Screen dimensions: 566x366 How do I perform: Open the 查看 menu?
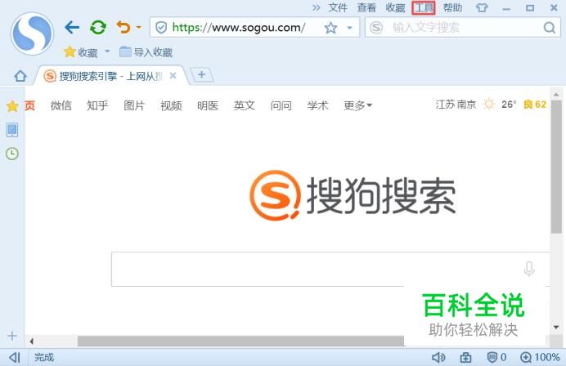[x=366, y=7]
